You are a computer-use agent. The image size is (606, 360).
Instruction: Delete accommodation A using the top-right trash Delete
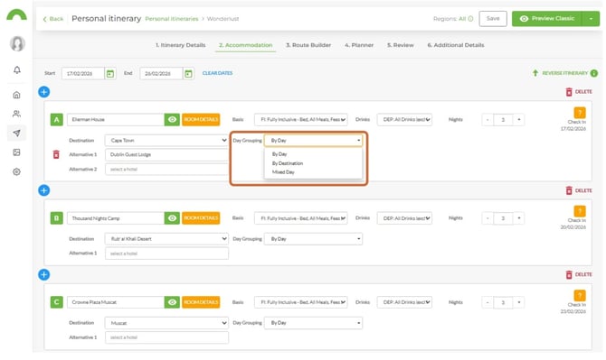(x=579, y=92)
